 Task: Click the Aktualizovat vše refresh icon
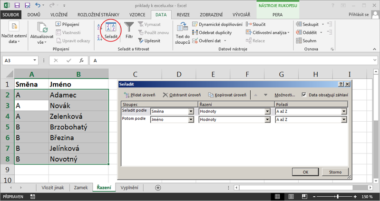pyautogui.click(x=42, y=27)
